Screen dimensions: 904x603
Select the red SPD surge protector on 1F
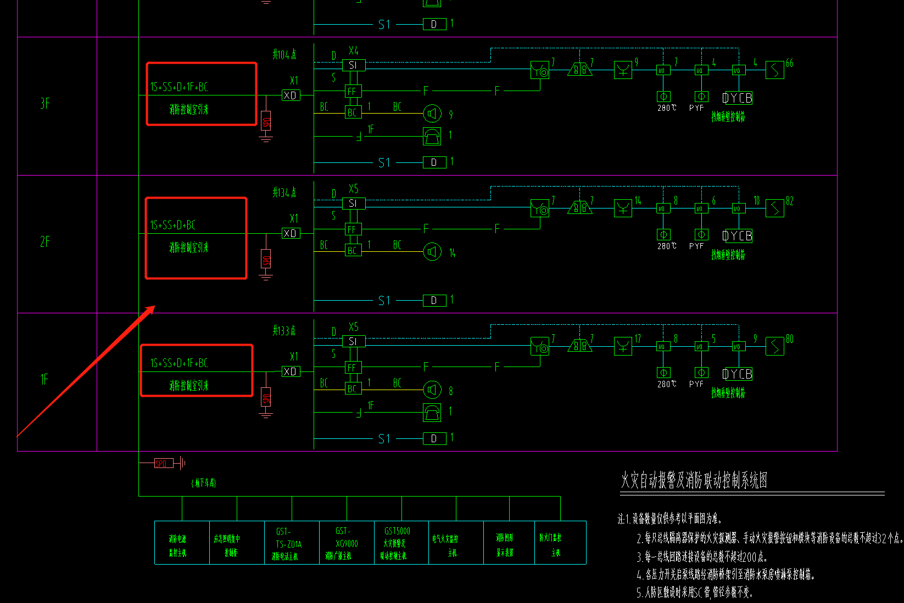click(x=266, y=397)
